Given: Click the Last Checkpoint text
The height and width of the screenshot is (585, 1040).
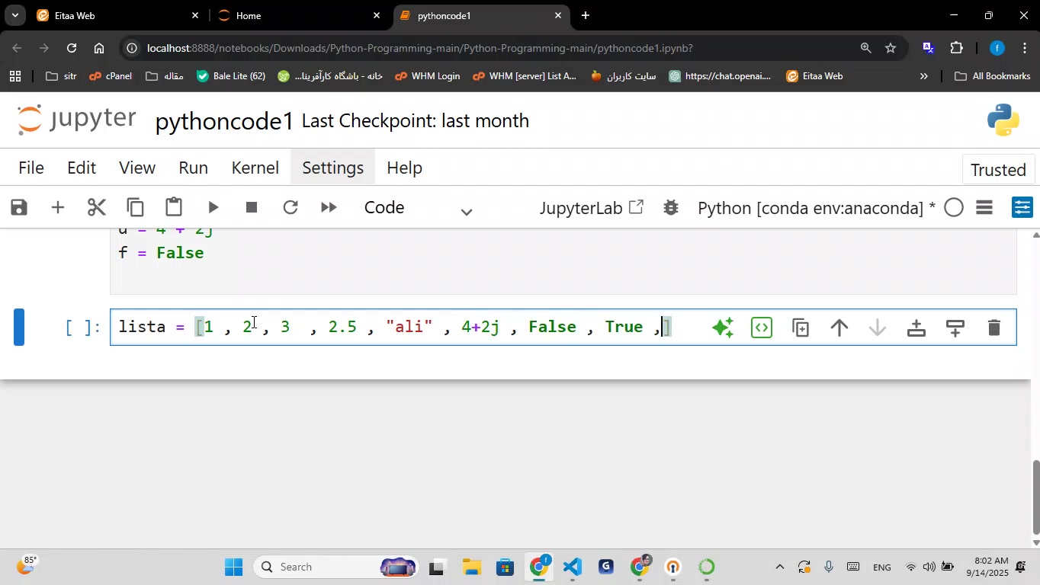Looking at the screenshot, I should click(416, 120).
